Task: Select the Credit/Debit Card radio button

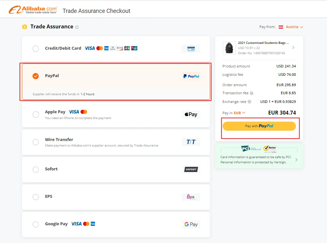Action: (x=36, y=49)
